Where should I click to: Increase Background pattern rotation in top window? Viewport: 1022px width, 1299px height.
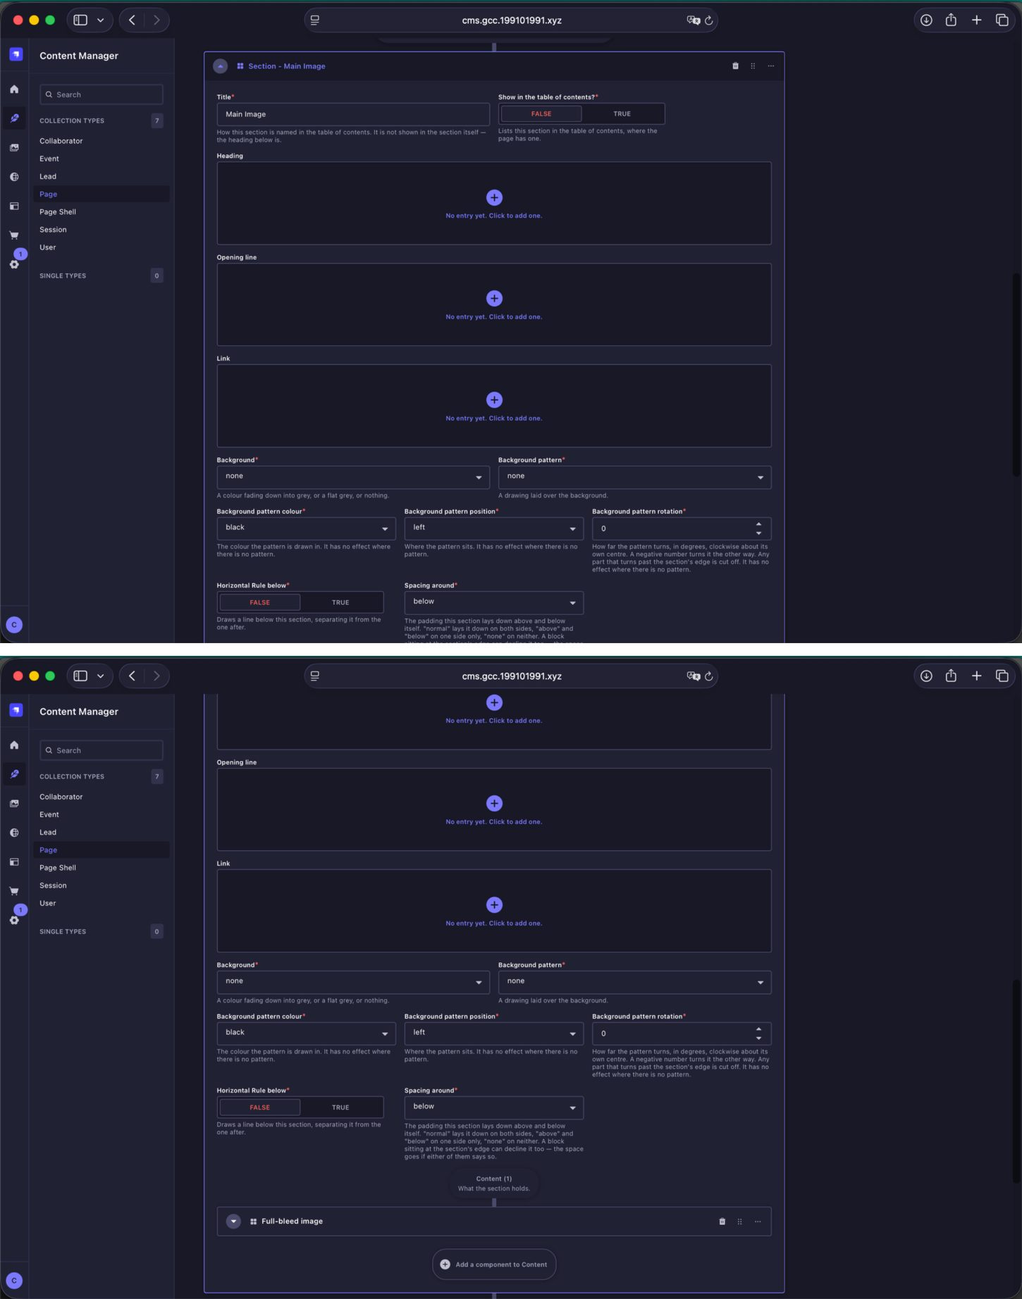tap(758, 524)
